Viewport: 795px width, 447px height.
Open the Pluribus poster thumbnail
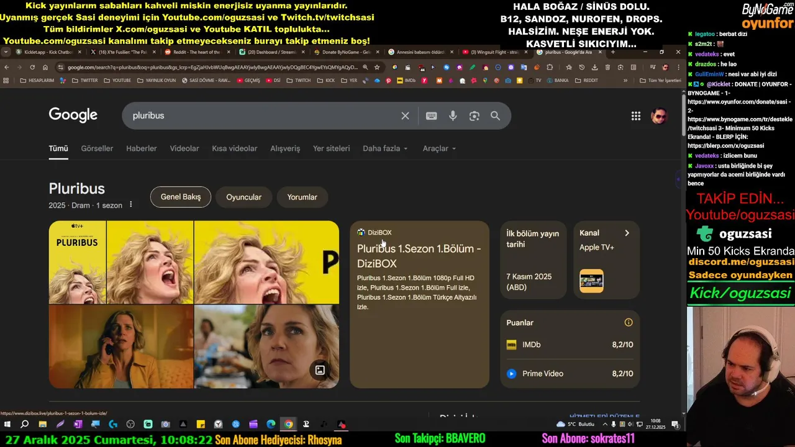click(77, 262)
